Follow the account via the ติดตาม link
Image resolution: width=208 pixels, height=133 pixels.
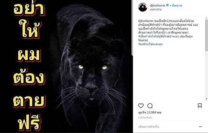177,5
